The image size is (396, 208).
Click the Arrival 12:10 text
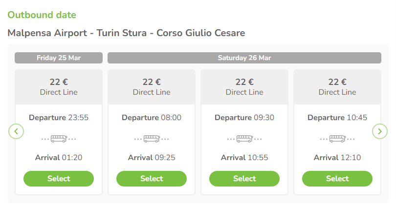point(337,158)
